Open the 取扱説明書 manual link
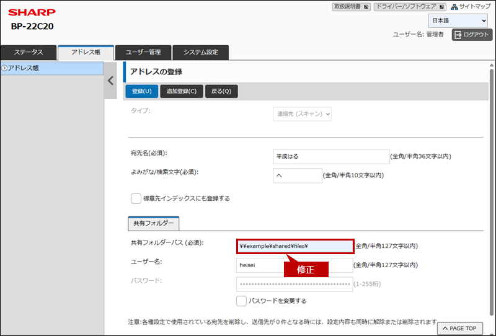Viewport: 496px width, 336px height. [x=351, y=7]
